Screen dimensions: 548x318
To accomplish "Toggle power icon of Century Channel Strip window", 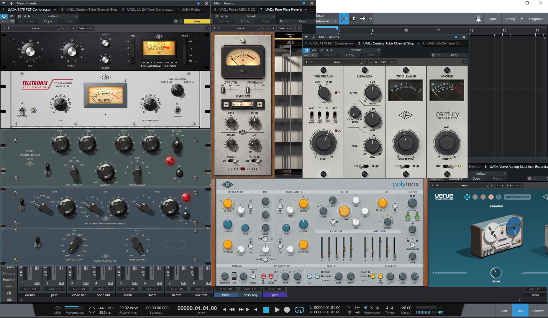I will click(x=306, y=50).
